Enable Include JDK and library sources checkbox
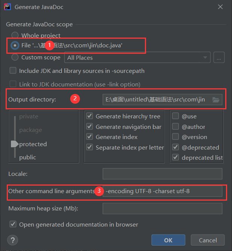This screenshot has width=232, height=251. 13,71
